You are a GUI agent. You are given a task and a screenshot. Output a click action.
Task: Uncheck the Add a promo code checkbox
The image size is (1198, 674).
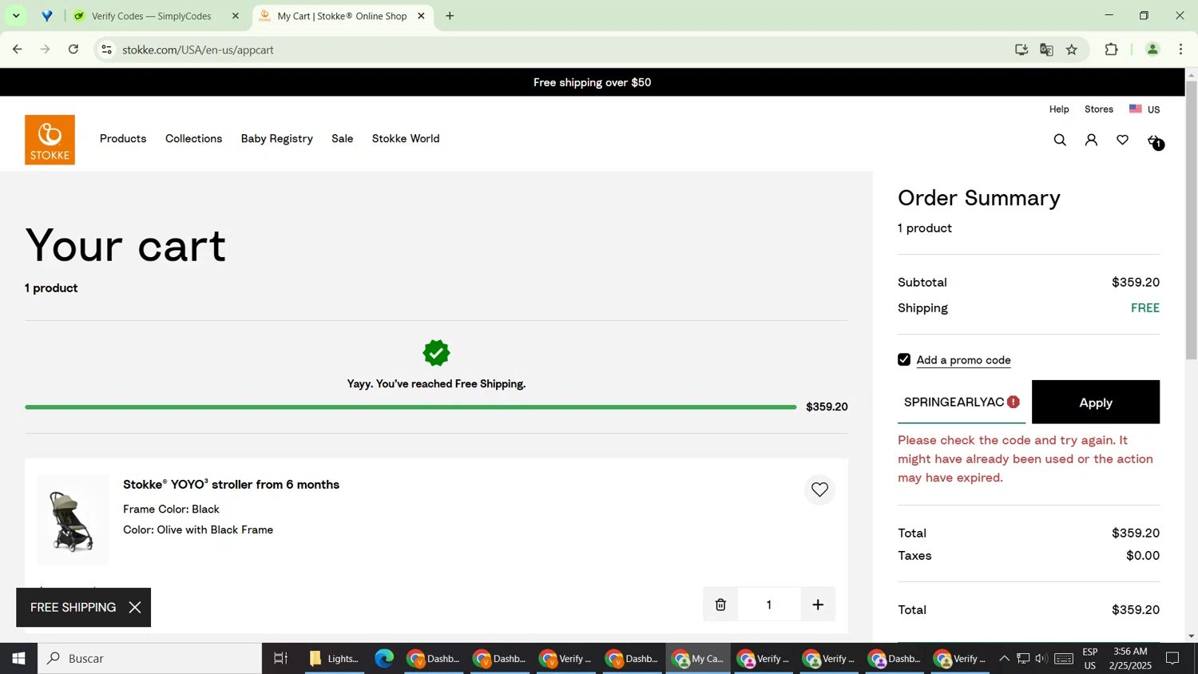(x=904, y=359)
